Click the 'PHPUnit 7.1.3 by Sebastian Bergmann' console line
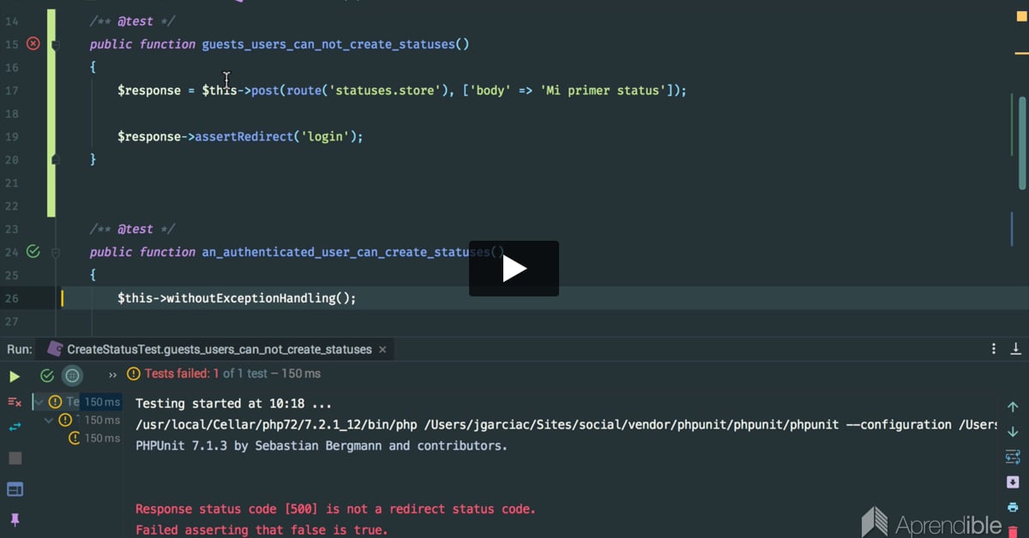The width and height of the screenshot is (1029, 538). (322, 445)
